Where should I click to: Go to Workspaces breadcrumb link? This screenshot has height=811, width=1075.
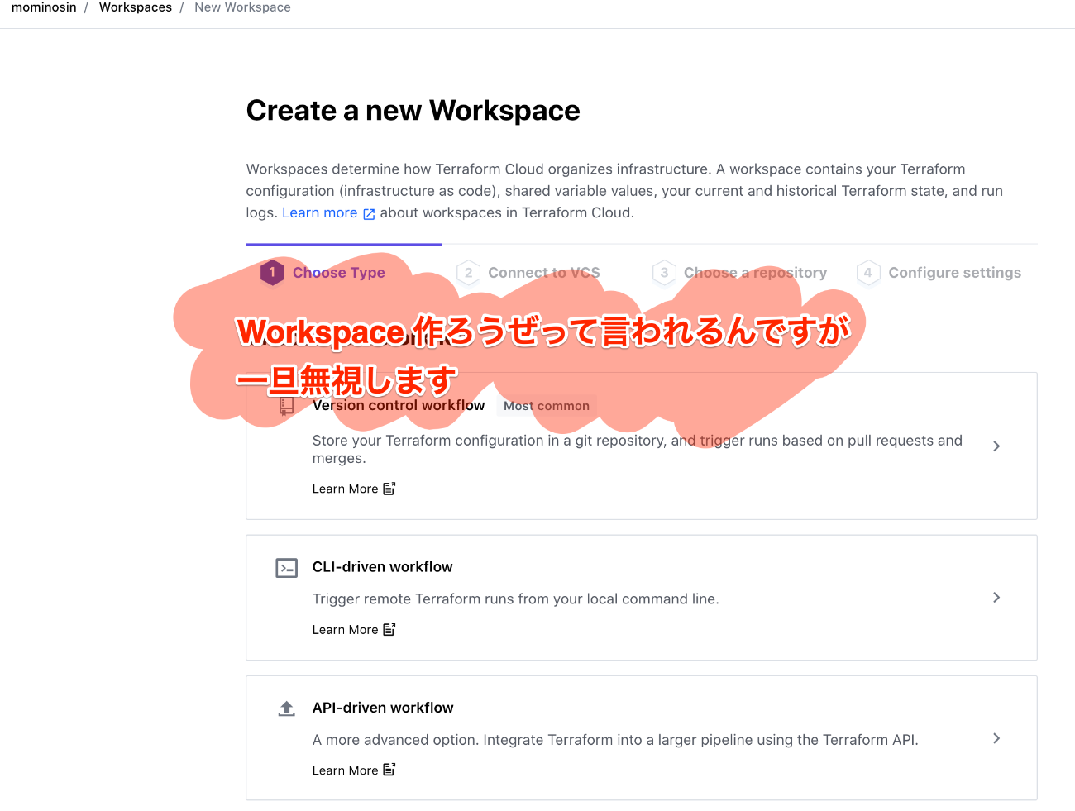pos(136,7)
